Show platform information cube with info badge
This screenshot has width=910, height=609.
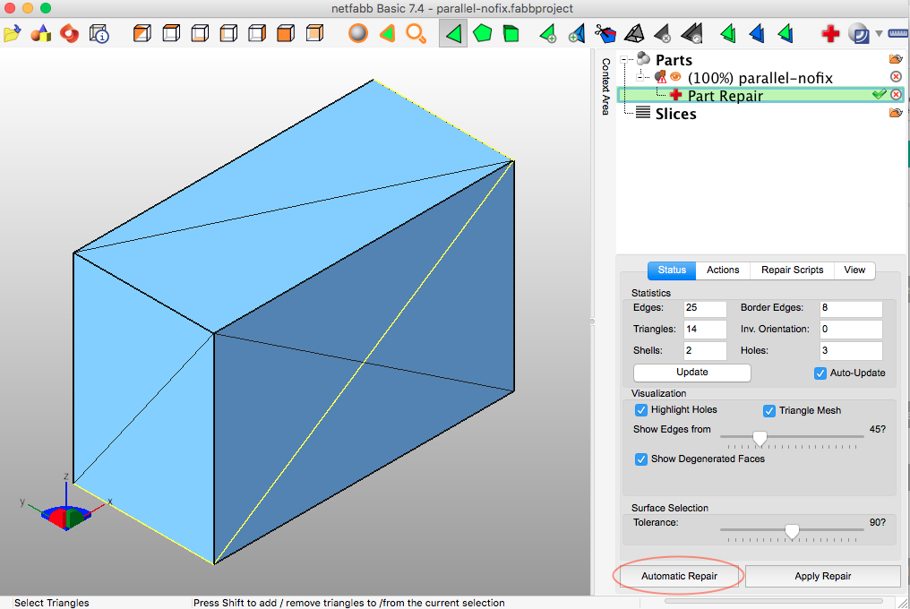click(x=99, y=34)
